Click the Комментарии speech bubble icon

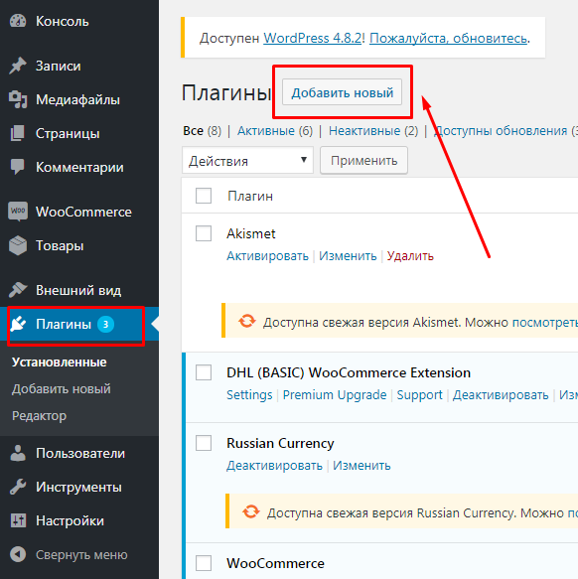click(18, 167)
